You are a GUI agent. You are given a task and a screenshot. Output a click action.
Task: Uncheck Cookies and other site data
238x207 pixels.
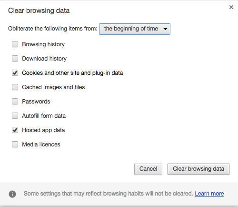[15, 73]
